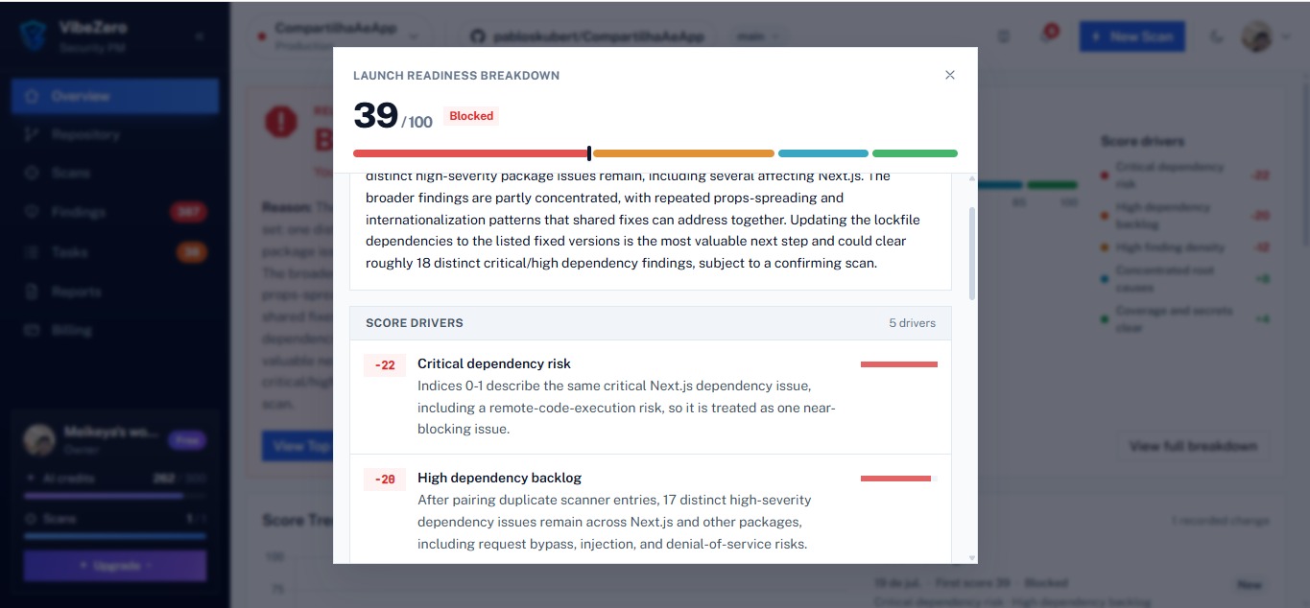The image size is (1310, 608).
Task: Open the Reports document icon
Action: pos(33,292)
